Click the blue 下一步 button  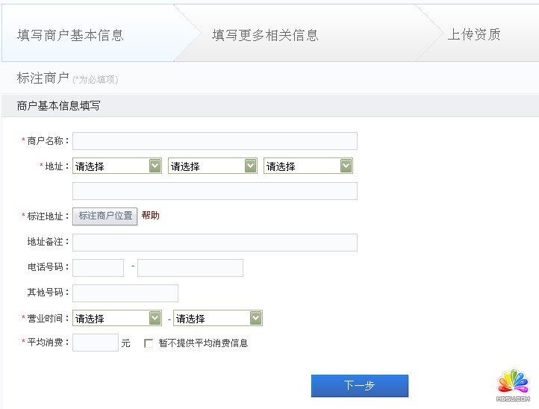click(x=359, y=386)
